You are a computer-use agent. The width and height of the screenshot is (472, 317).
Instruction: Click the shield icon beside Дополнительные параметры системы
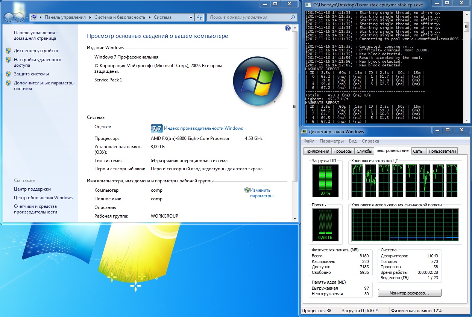[x=8, y=83]
